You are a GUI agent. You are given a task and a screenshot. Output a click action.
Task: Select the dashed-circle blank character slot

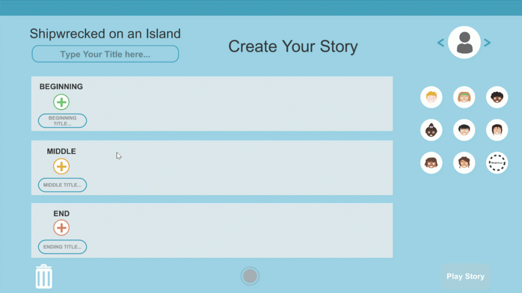click(497, 163)
